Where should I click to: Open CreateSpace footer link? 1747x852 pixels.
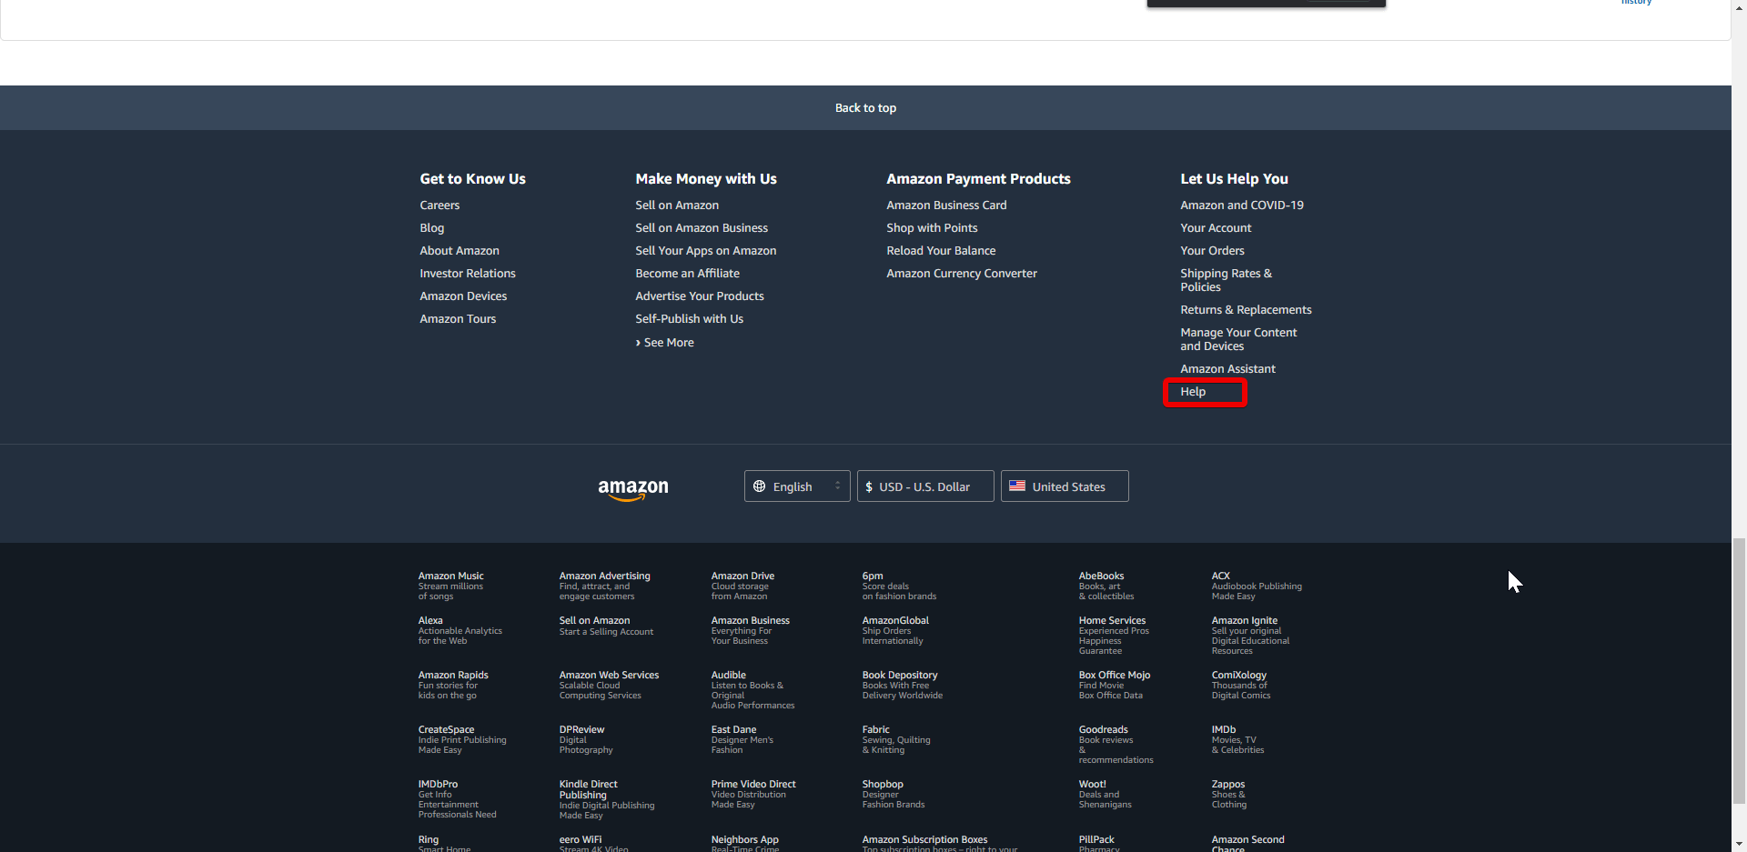462,739
